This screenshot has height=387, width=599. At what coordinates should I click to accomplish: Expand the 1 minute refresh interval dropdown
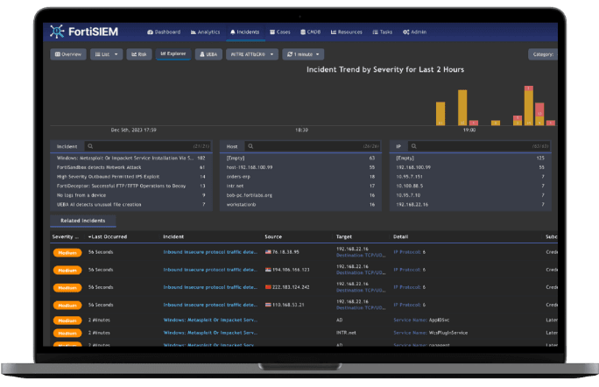pos(303,54)
